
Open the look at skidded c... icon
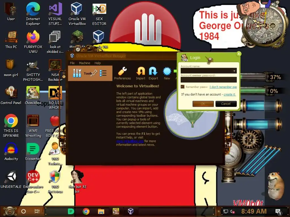(55, 42)
